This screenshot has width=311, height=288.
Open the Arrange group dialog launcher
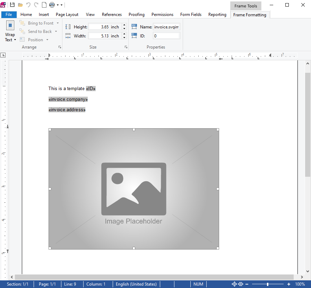tap(60, 47)
